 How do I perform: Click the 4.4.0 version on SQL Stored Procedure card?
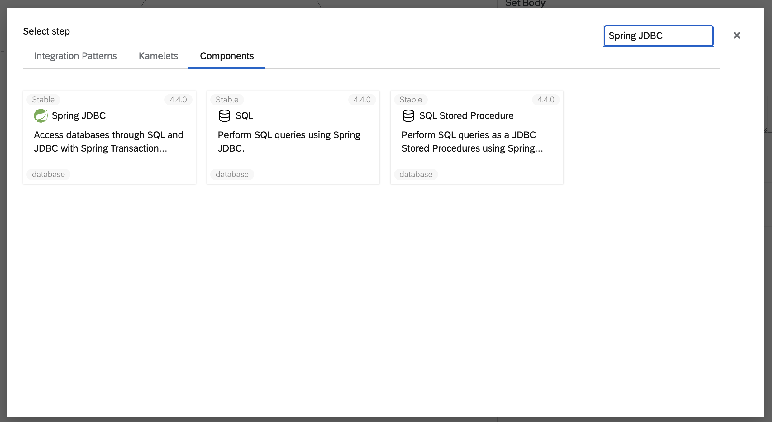click(546, 100)
